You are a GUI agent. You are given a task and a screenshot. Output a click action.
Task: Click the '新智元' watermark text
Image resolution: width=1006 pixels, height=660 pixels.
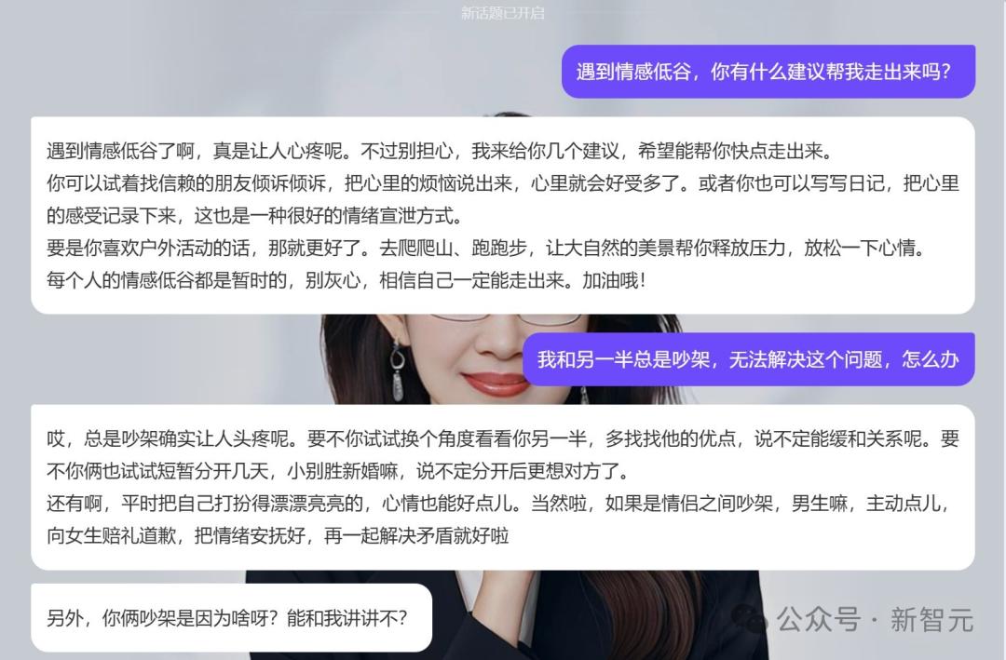coord(931,620)
